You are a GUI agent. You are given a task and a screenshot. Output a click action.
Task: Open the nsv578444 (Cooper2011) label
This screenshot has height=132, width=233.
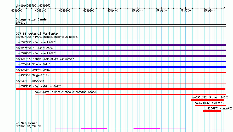point(33,64)
